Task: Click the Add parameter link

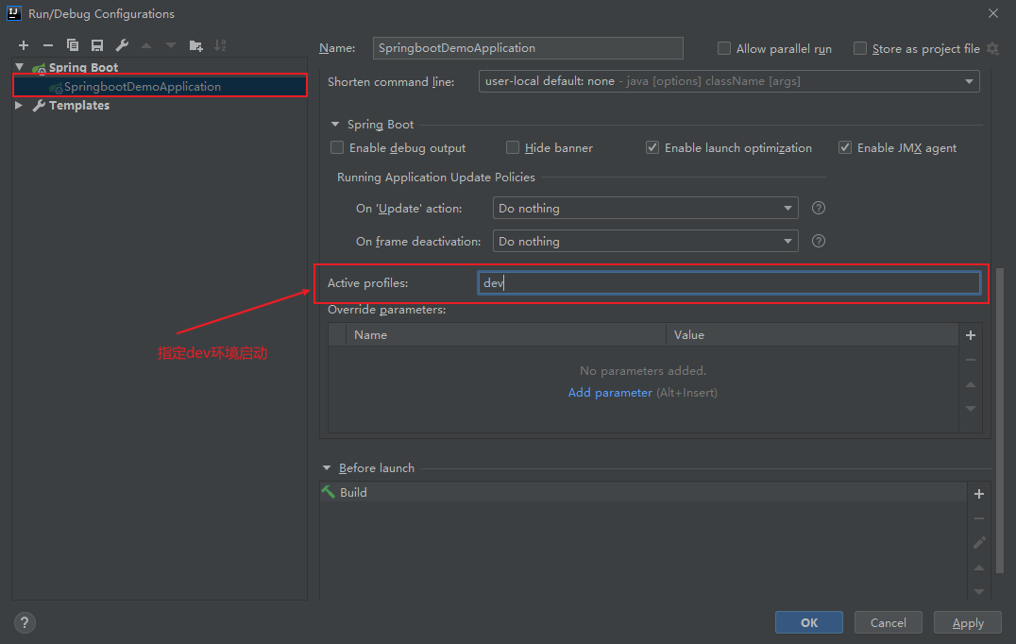Action: [610, 393]
